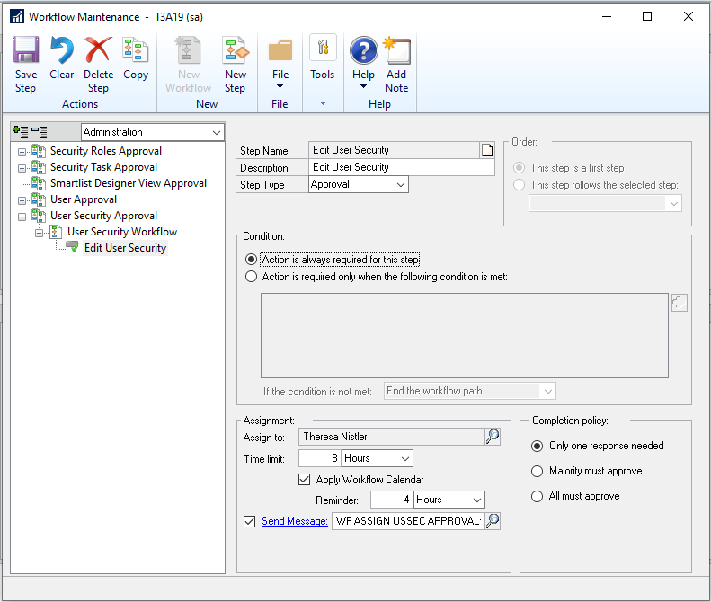Click the Reminder value field
Screen dimensions: 711x602
[x=391, y=500]
